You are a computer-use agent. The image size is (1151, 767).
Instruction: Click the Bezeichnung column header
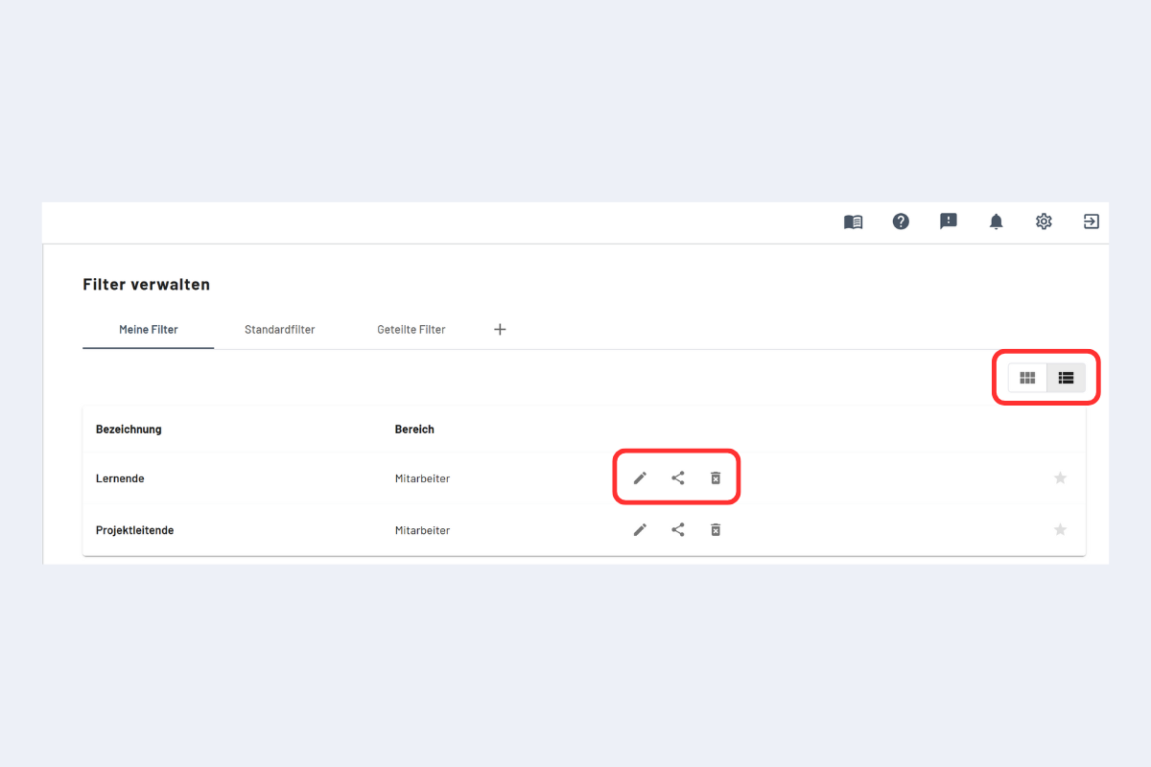click(129, 429)
